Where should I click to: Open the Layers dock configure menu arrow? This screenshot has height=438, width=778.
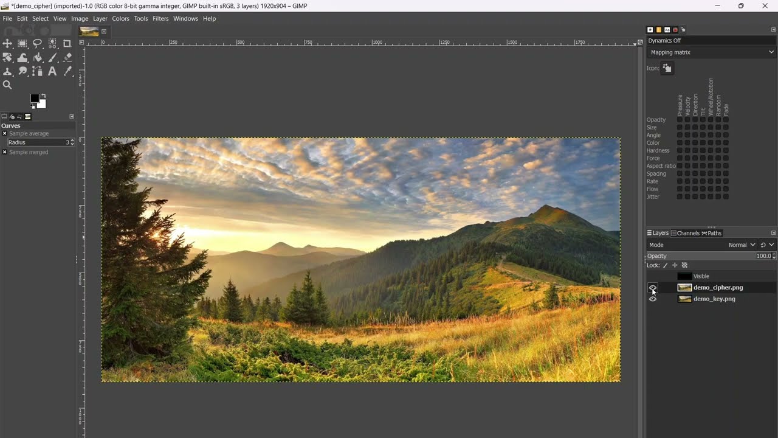(773, 233)
